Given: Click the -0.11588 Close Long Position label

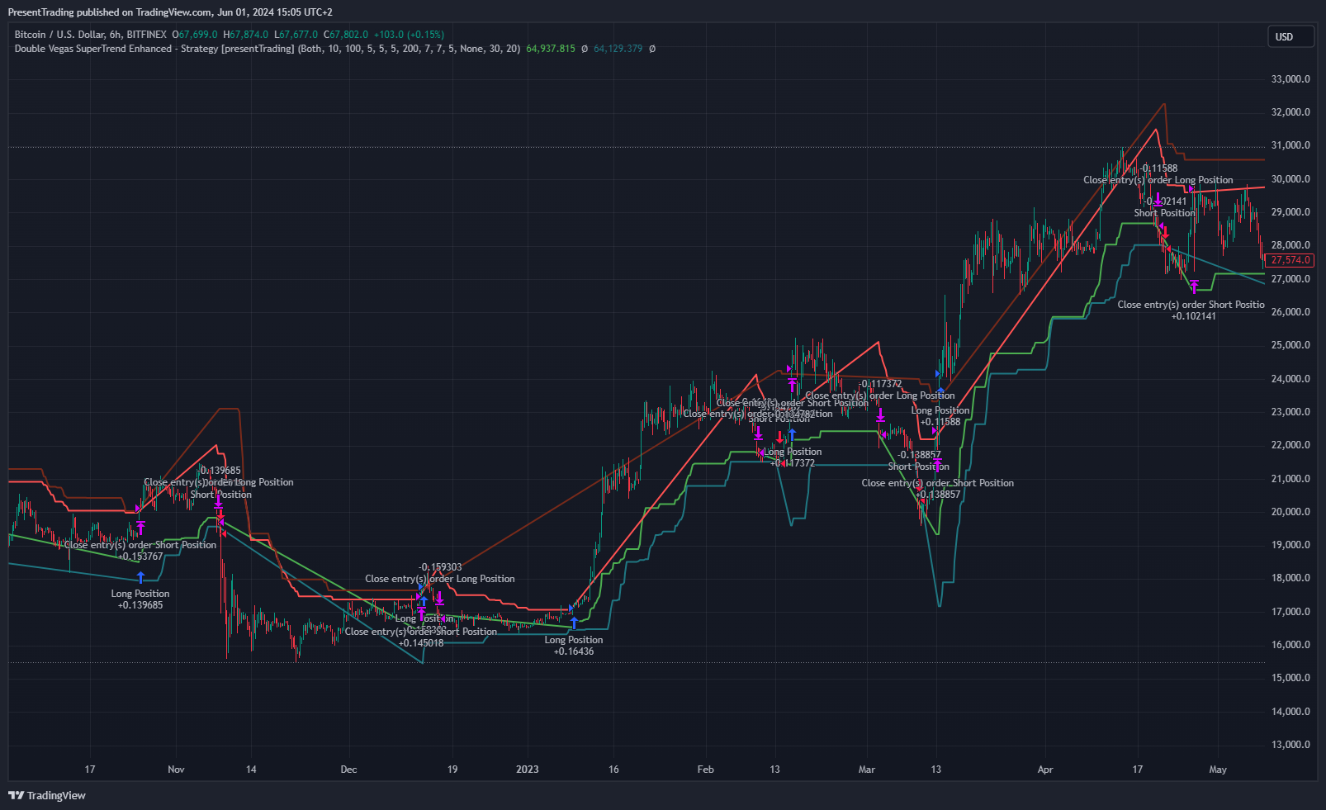Looking at the screenshot, I should [1158, 174].
